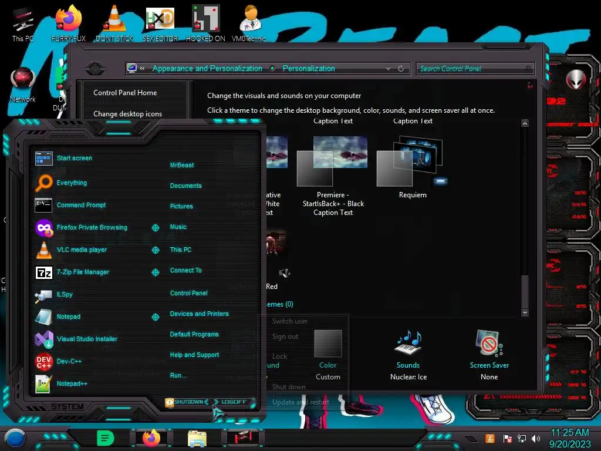Screen dimensions: 601x451
Task: Open the Network desktop icon
Action: 23,85
